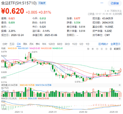Click the 成立日 date 2020-12-24

(x=17, y=35)
